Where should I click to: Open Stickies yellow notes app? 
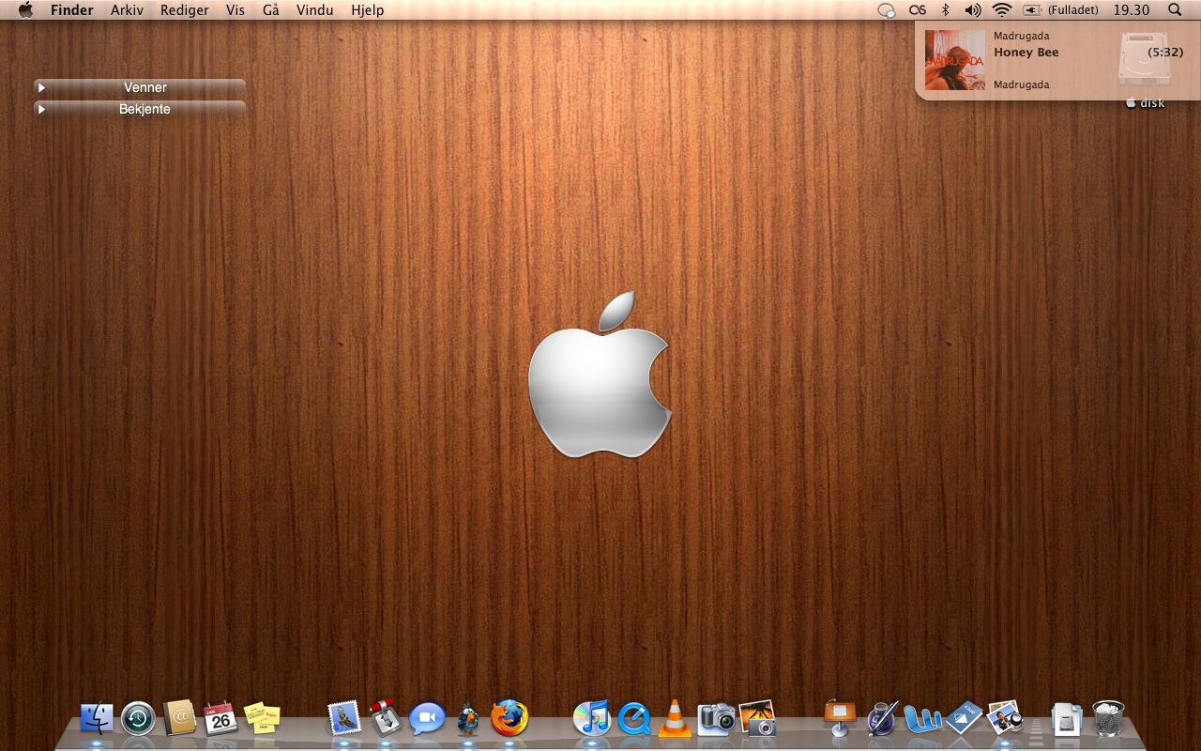[262, 718]
